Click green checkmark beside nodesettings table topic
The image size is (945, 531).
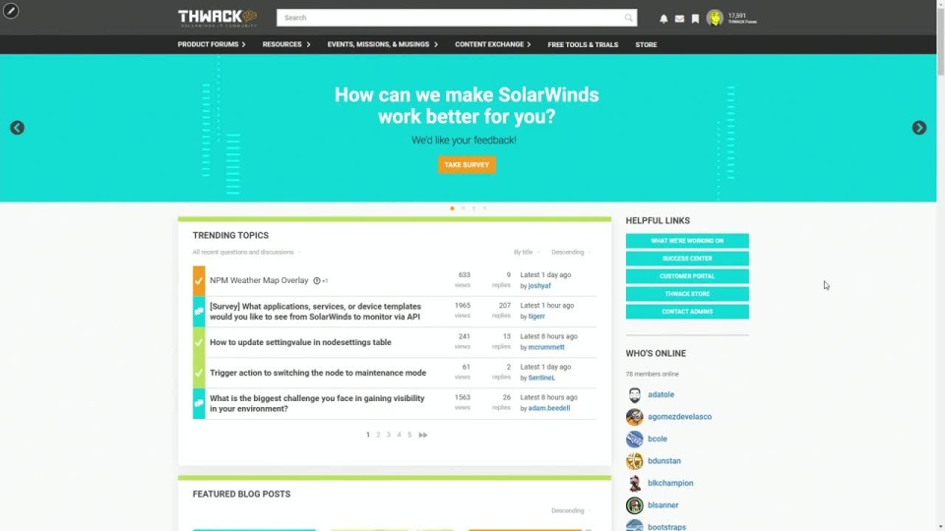pos(199,342)
